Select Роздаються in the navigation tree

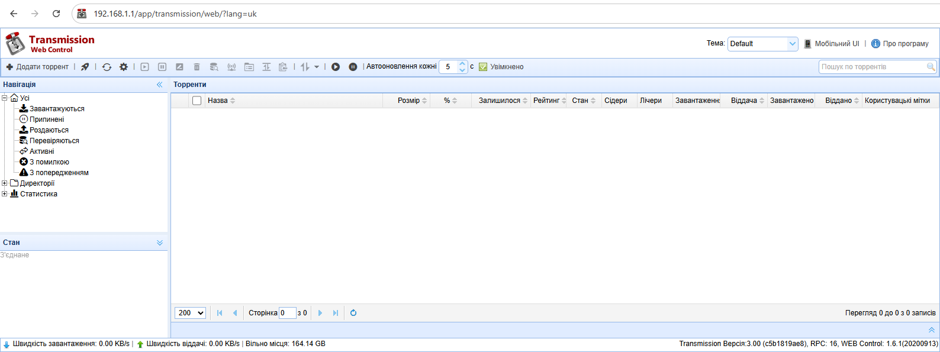49,130
